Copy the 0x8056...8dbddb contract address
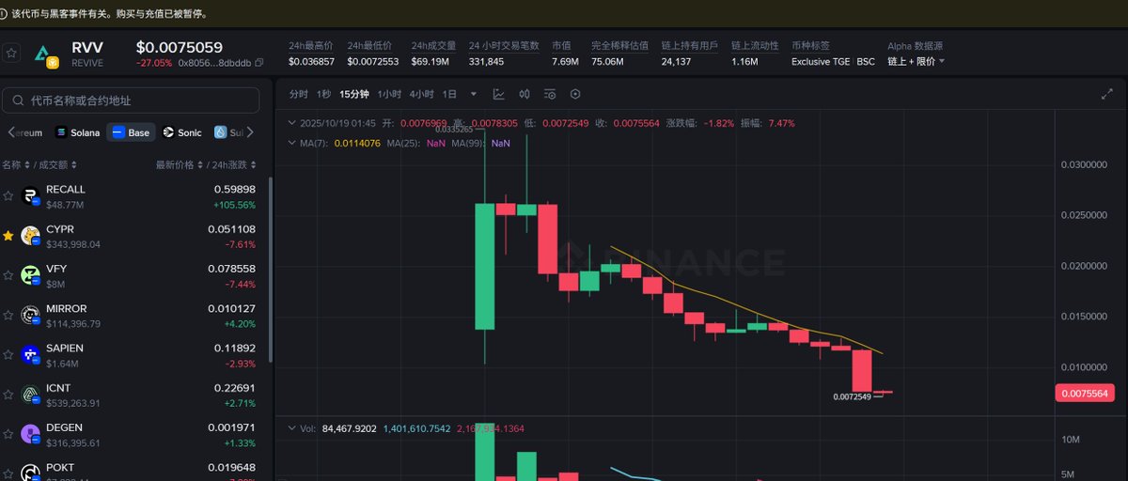The height and width of the screenshot is (481, 1128). (x=259, y=63)
